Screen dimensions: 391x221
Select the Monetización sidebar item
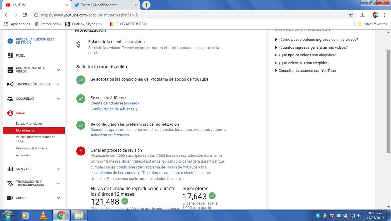point(34,130)
